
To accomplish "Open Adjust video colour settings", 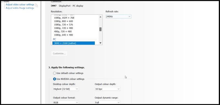I will coord(20,5).
